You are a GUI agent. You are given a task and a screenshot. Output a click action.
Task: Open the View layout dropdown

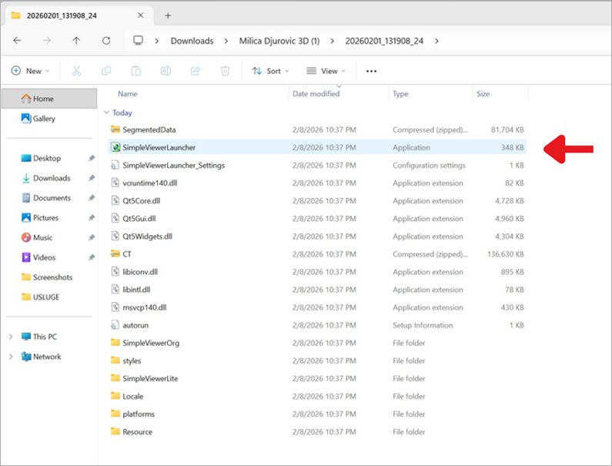326,71
